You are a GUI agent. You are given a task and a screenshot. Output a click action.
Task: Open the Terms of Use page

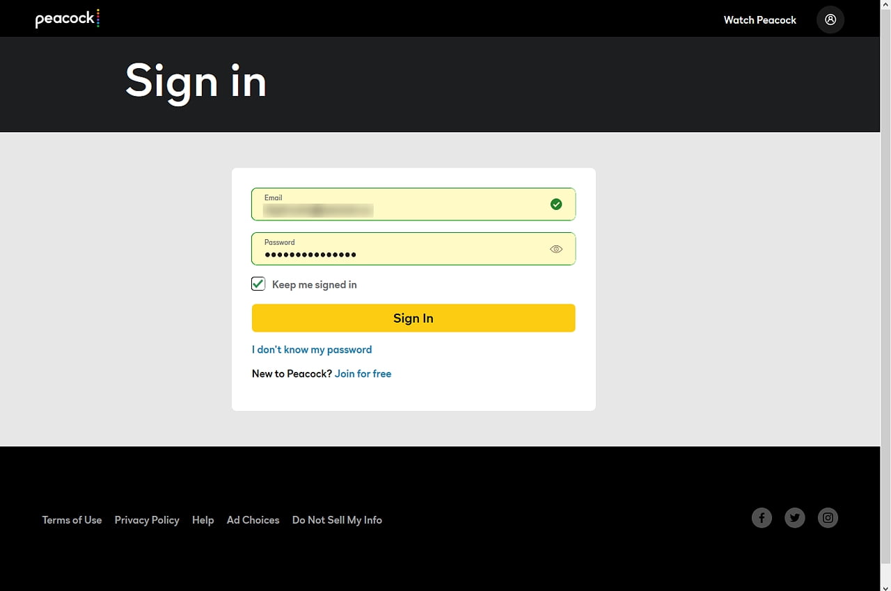[72, 520]
